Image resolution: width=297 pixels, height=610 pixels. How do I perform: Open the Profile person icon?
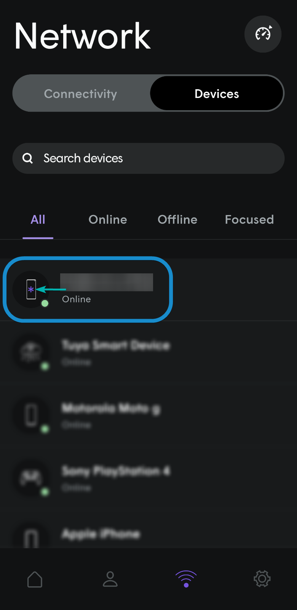point(110,579)
